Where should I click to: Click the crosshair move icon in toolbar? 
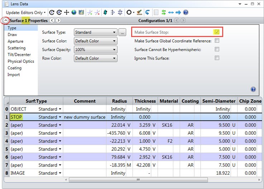(x=67, y=13)
